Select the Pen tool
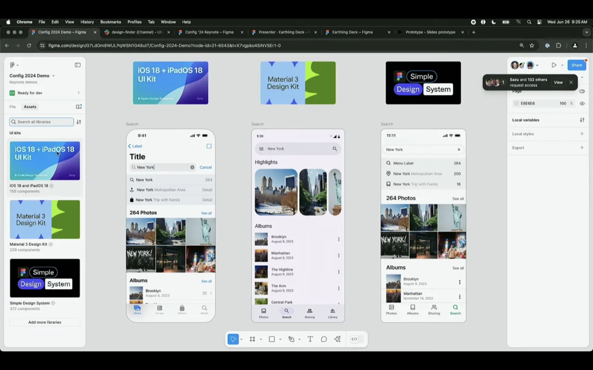This screenshot has width=593, height=370. [291, 339]
